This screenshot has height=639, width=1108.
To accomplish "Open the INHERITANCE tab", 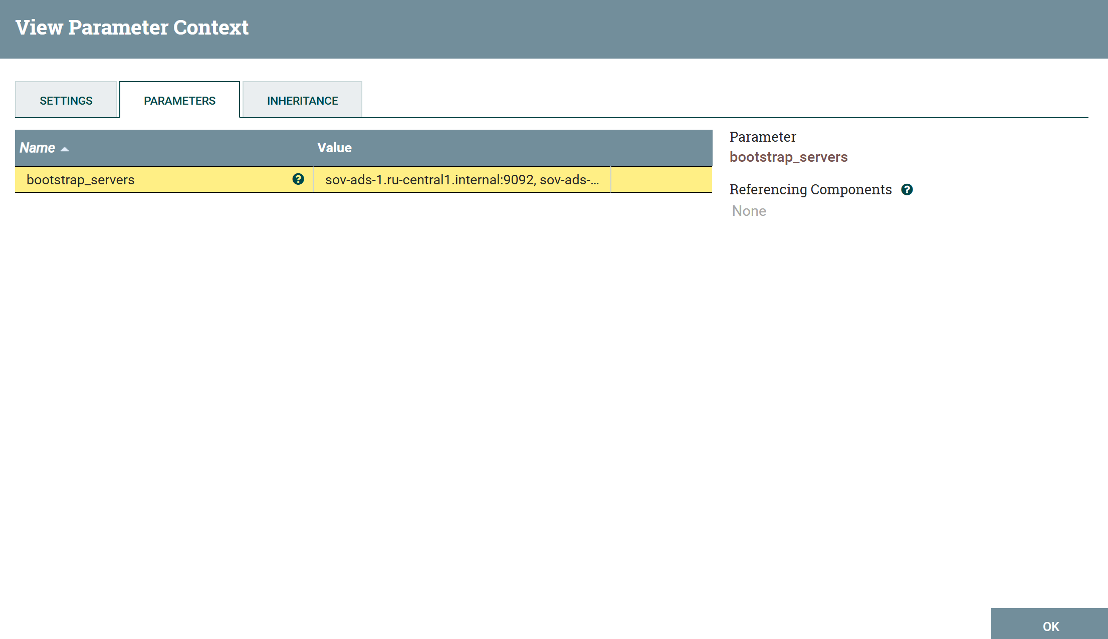I will pos(302,100).
